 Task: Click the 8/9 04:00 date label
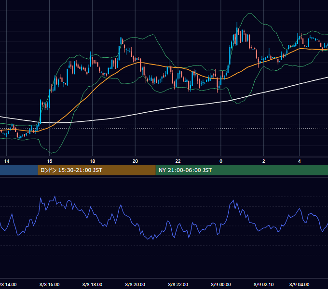(x=300, y=284)
